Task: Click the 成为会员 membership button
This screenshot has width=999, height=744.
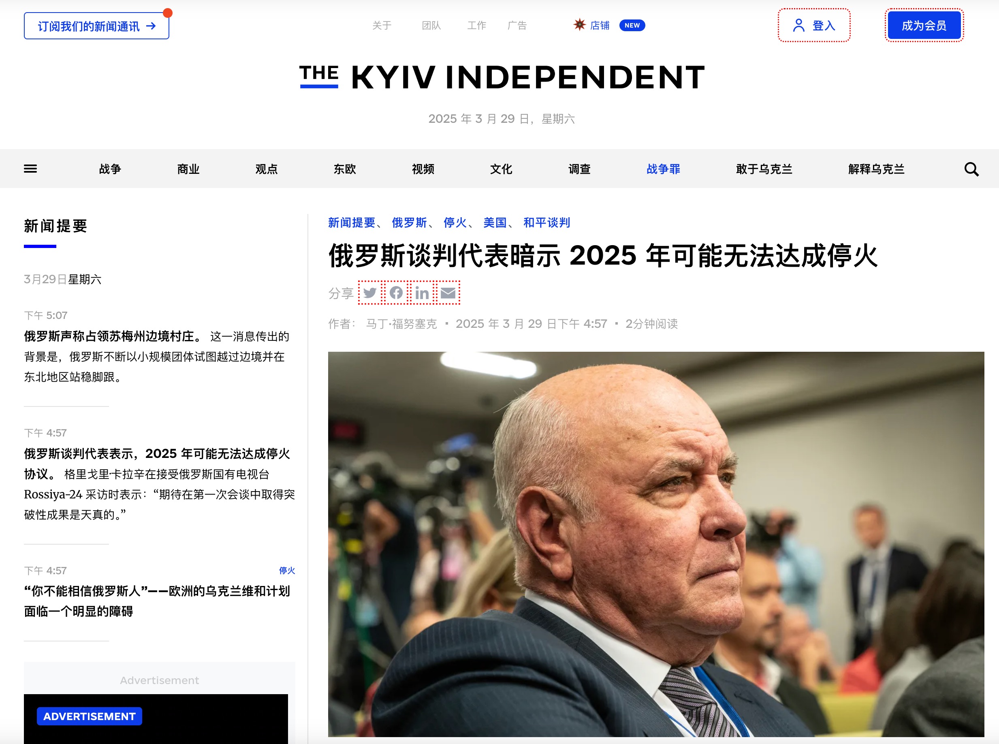Action: click(x=924, y=25)
